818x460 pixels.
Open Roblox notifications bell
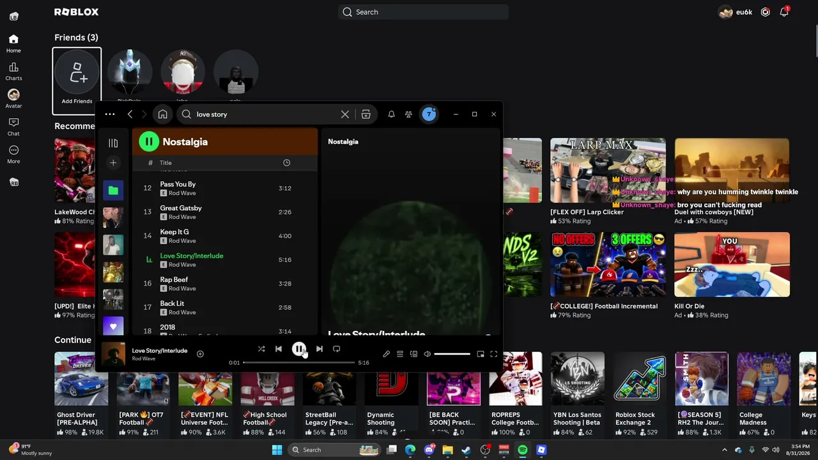coord(784,12)
